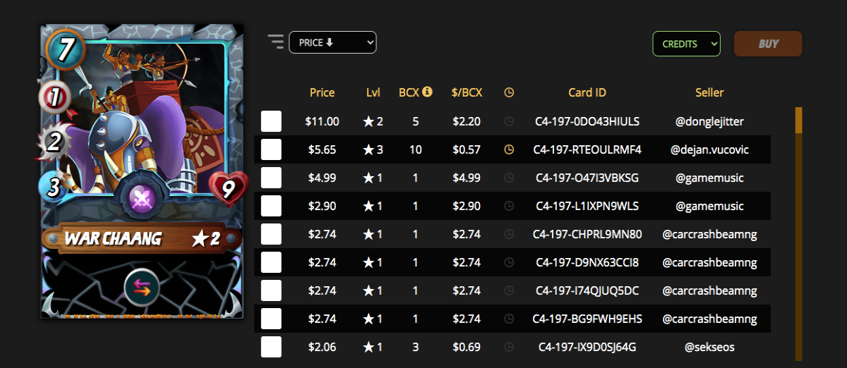The height and width of the screenshot is (368, 847).
Task: Click the mana cost 7 orb
Action: [65, 49]
